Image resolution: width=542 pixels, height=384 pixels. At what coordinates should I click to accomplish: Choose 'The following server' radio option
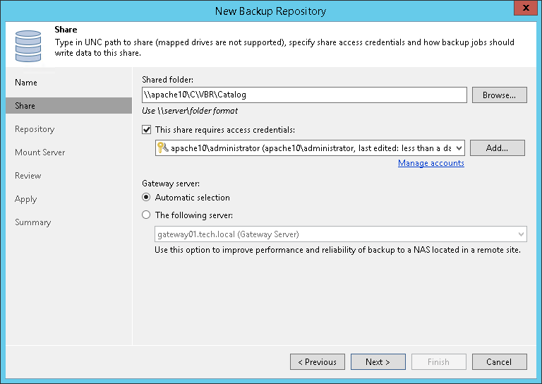pyautogui.click(x=147, y=215)
